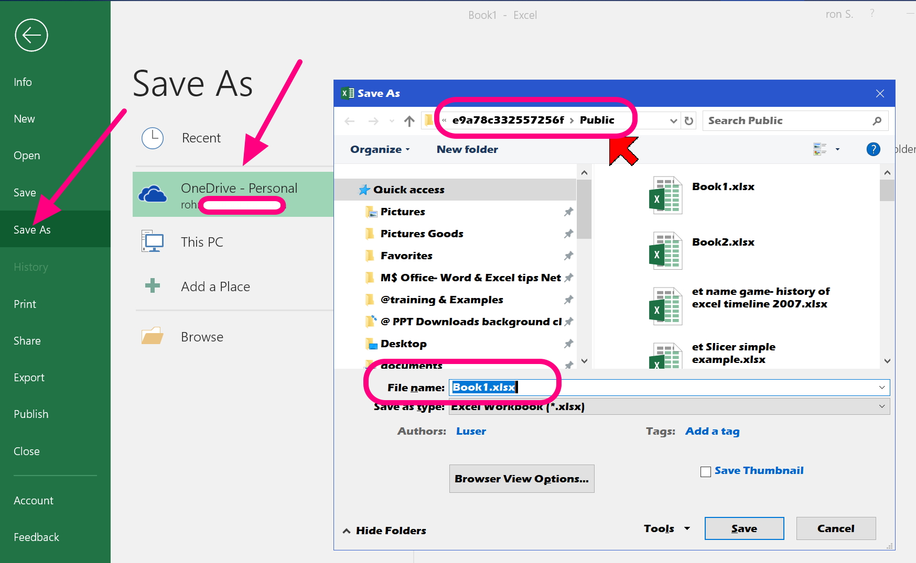Click the pin icon beside Desktop
916x563 pixels.
[x=568, y=344]
